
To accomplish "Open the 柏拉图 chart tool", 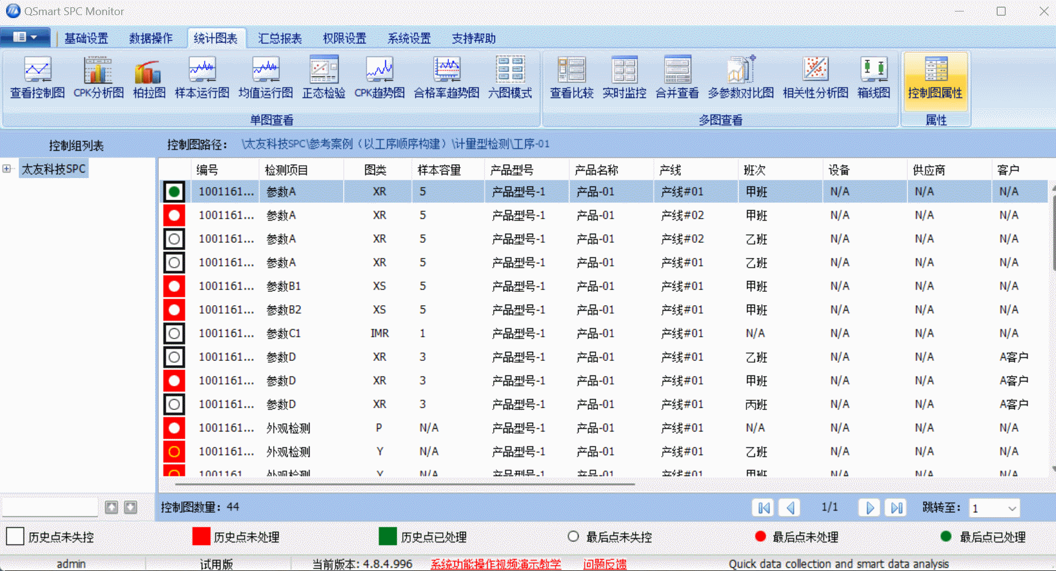I will [x=147, y=78].
